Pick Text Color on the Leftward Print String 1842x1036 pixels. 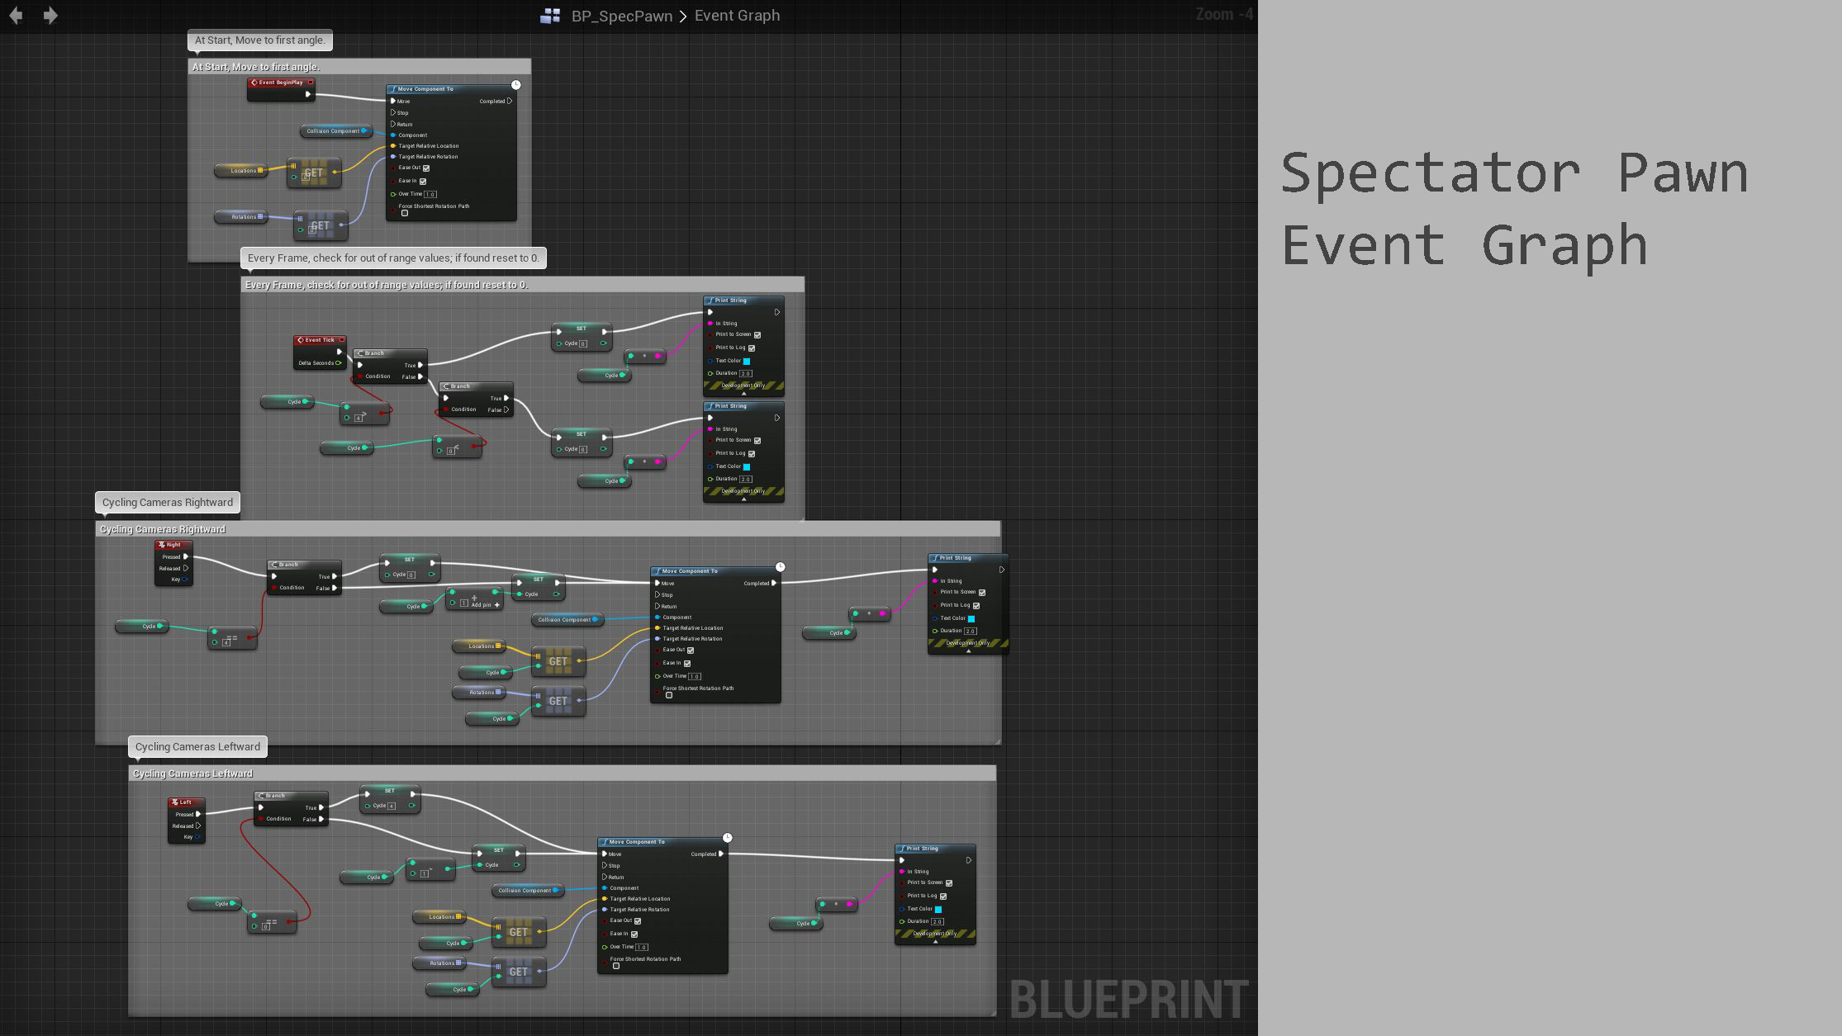click(x=938, y=910)
